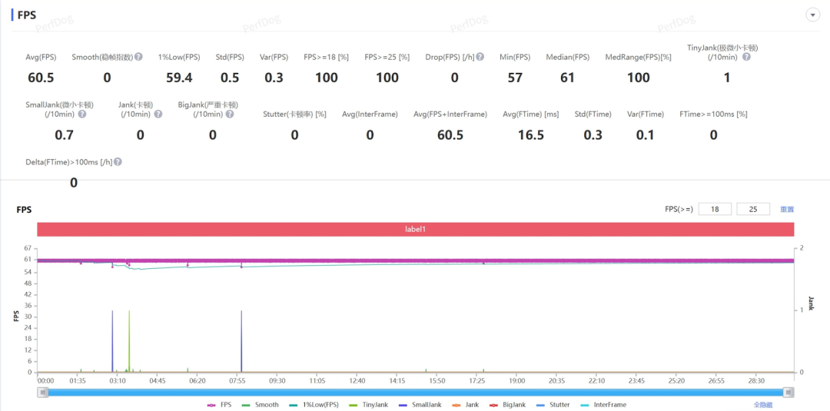The image size is (830, 411).
Task: Click the blue timeline range bar
Action: (416, 392)
